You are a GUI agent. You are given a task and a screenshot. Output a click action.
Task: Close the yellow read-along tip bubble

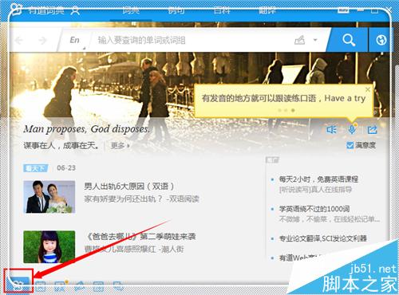click(368, 89)
